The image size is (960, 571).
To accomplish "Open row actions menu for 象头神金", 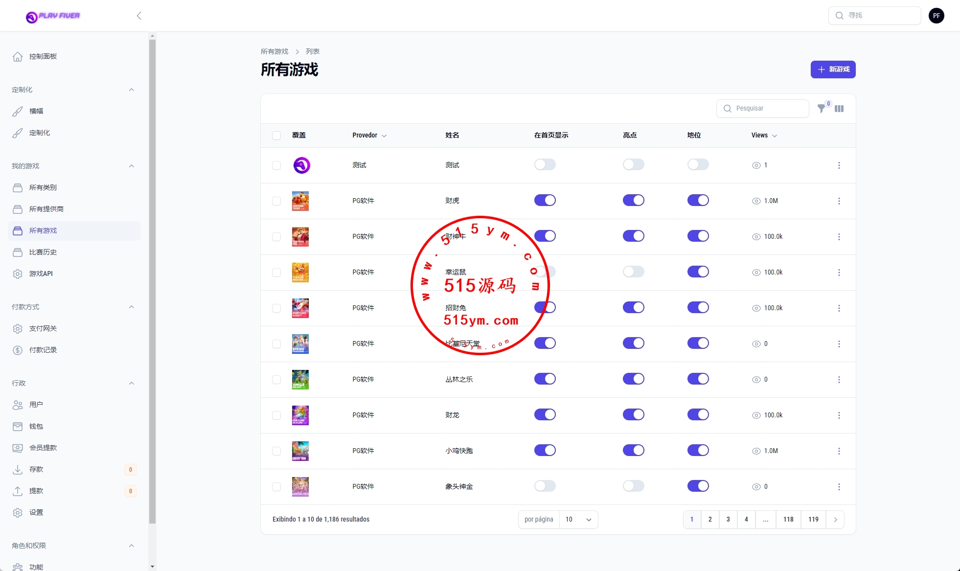I will (839, 487).
